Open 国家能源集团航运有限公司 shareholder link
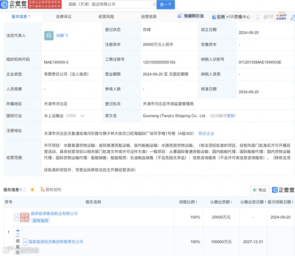Screen dimensions: 295x256 54,213
